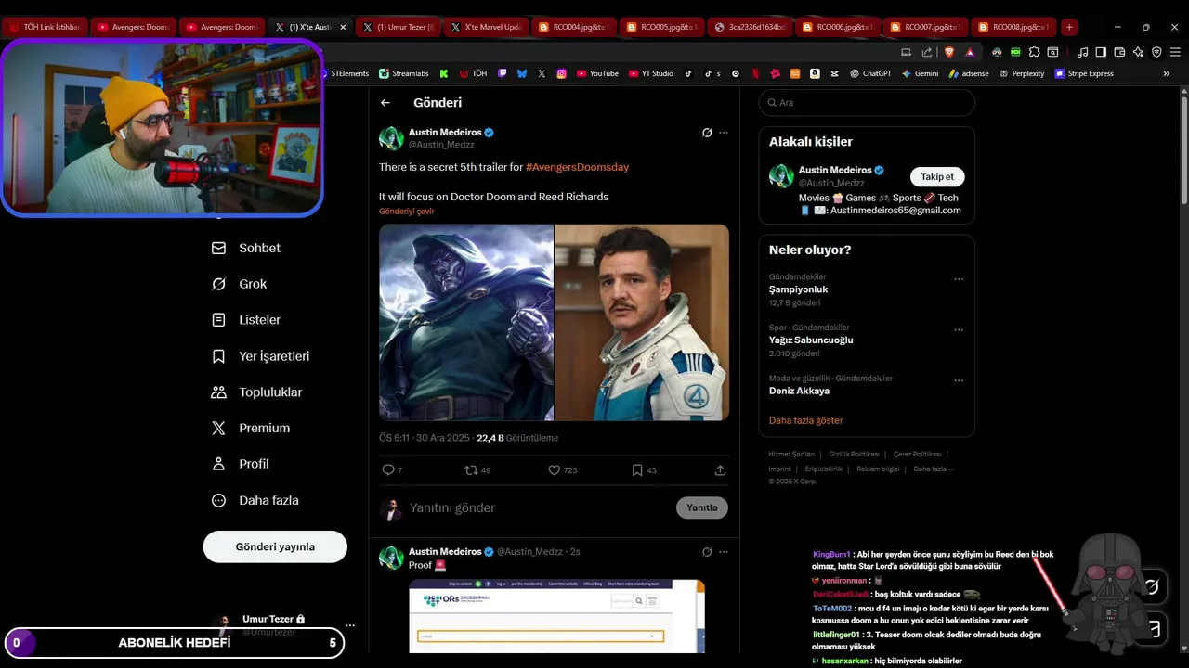
Task: Click share icon under the post
Action: (720, 470)
